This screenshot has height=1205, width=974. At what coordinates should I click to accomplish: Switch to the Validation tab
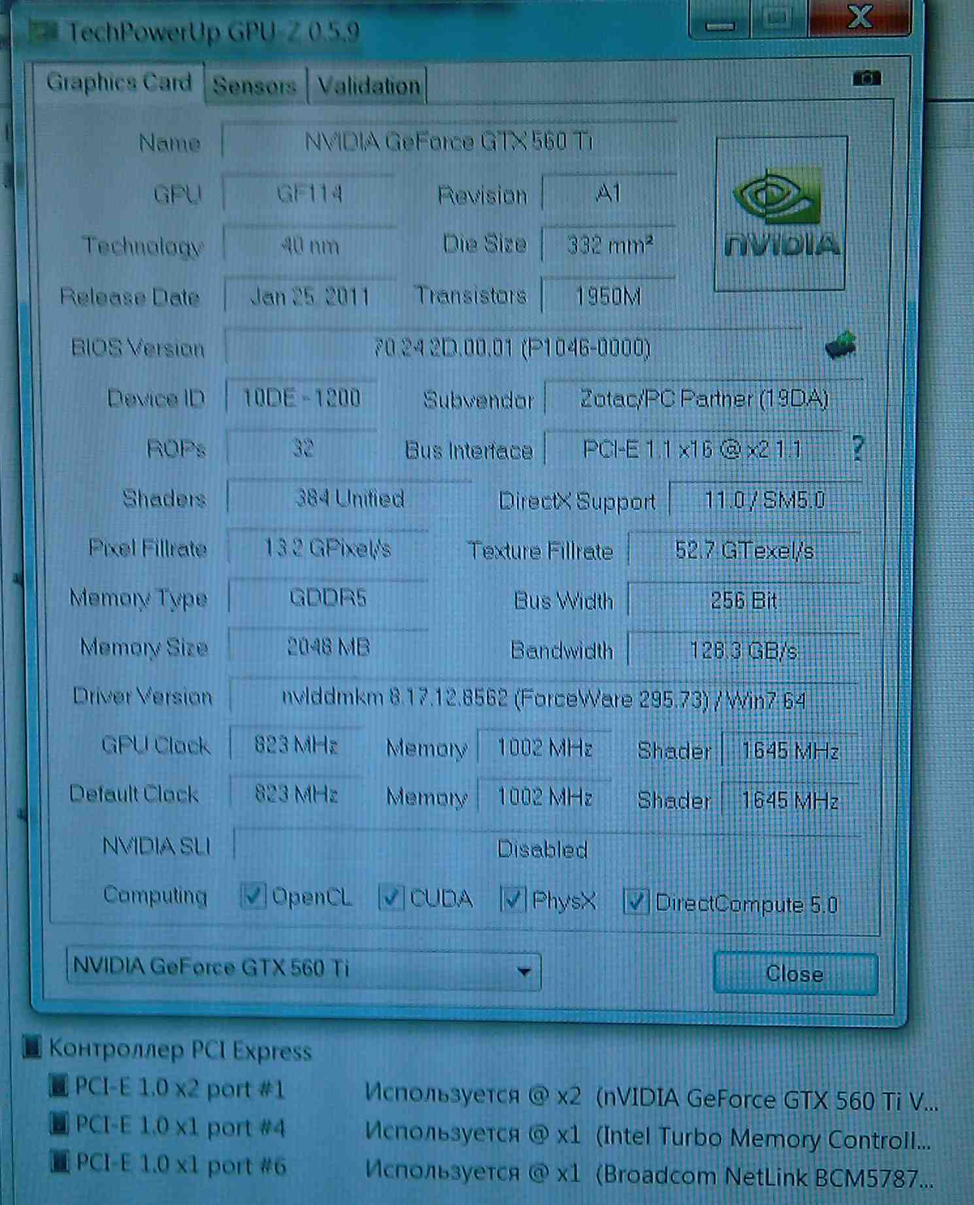click(x=368, y=85)
